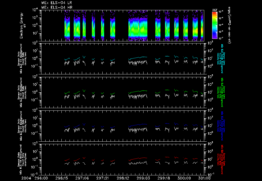Click the 10^-6 tick on the colorbar
The image size is (262, 181).
pos(221,31)
